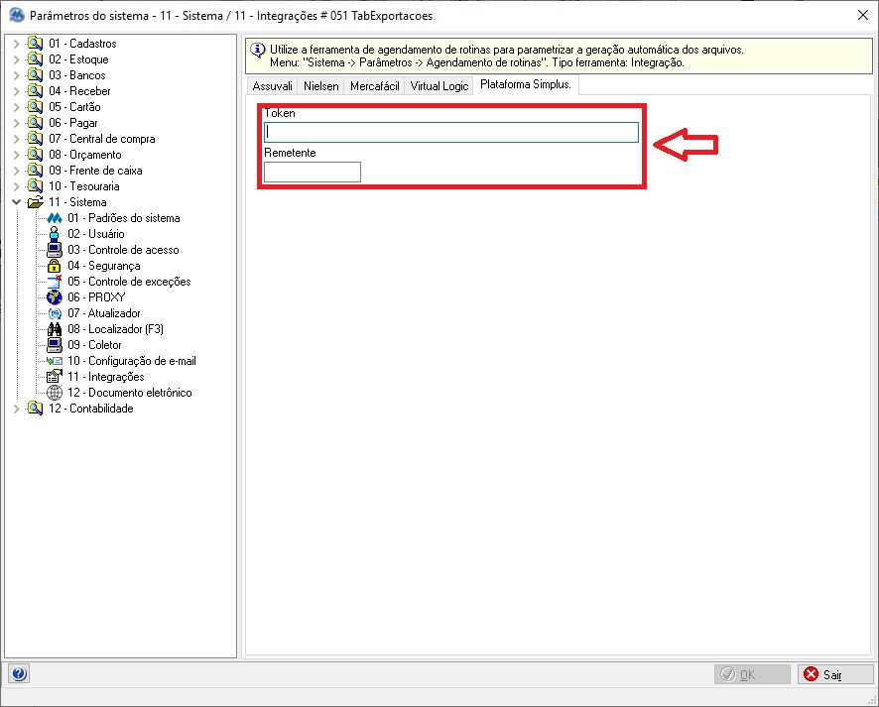Click the 07 - Central de compra folder icon
879x707 pixels.
pos(35,139)
